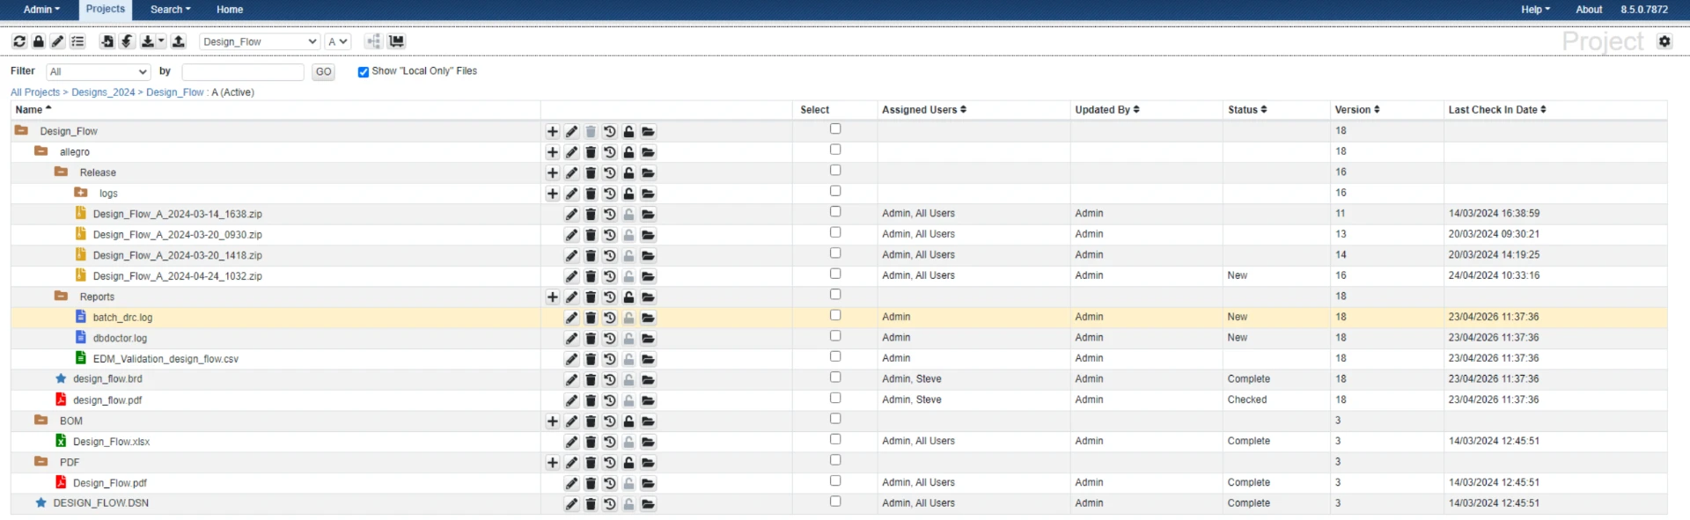Click the pencil edit icon in the toolbar

pyautogui.click(x=58, y=41)
